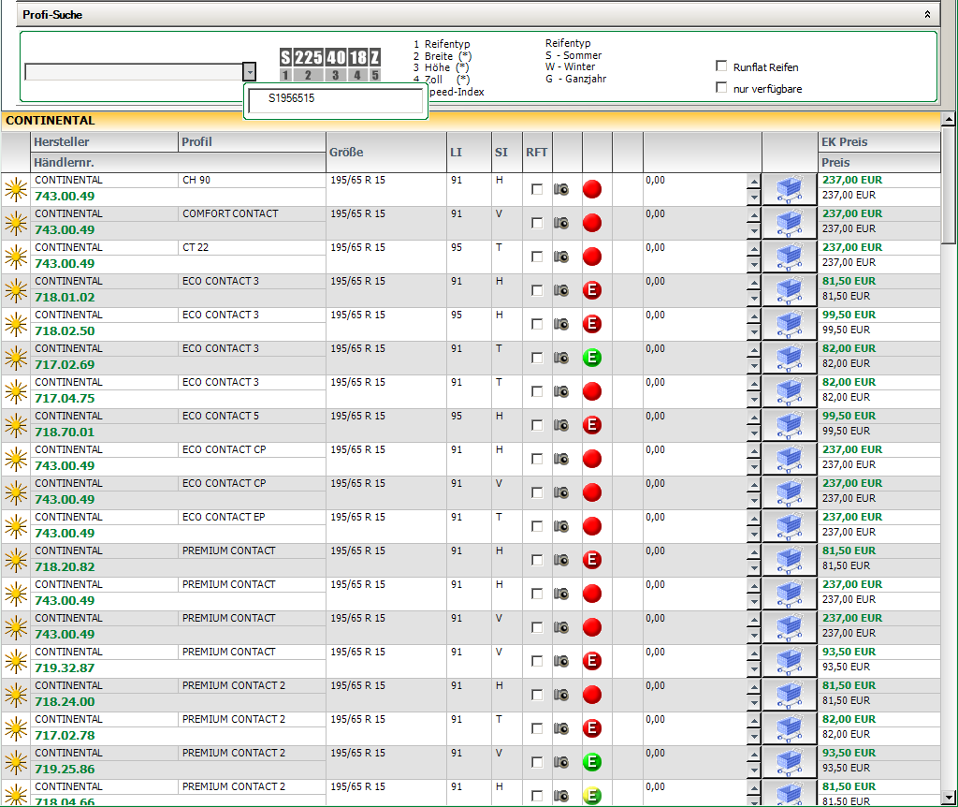
Task: Add tire 719.25.86 to shopping cart
Action: pos(790,762)
